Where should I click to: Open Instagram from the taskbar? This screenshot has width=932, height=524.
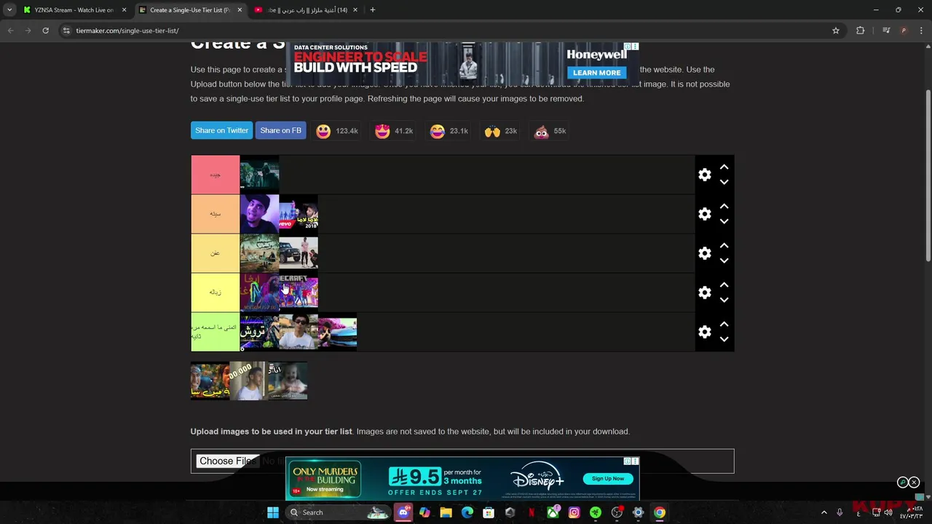[574, 512]
